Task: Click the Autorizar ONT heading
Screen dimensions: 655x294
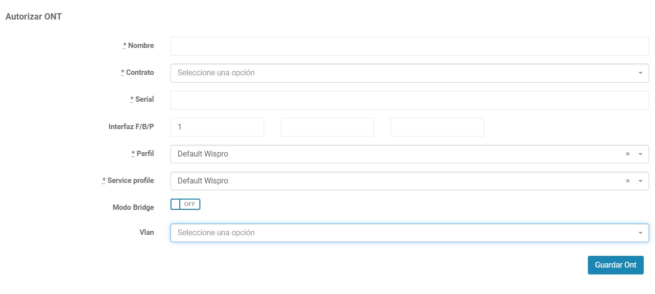Action: point(33,17)
